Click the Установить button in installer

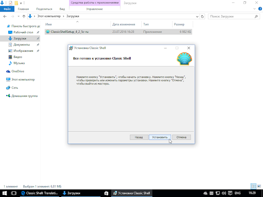160,137
